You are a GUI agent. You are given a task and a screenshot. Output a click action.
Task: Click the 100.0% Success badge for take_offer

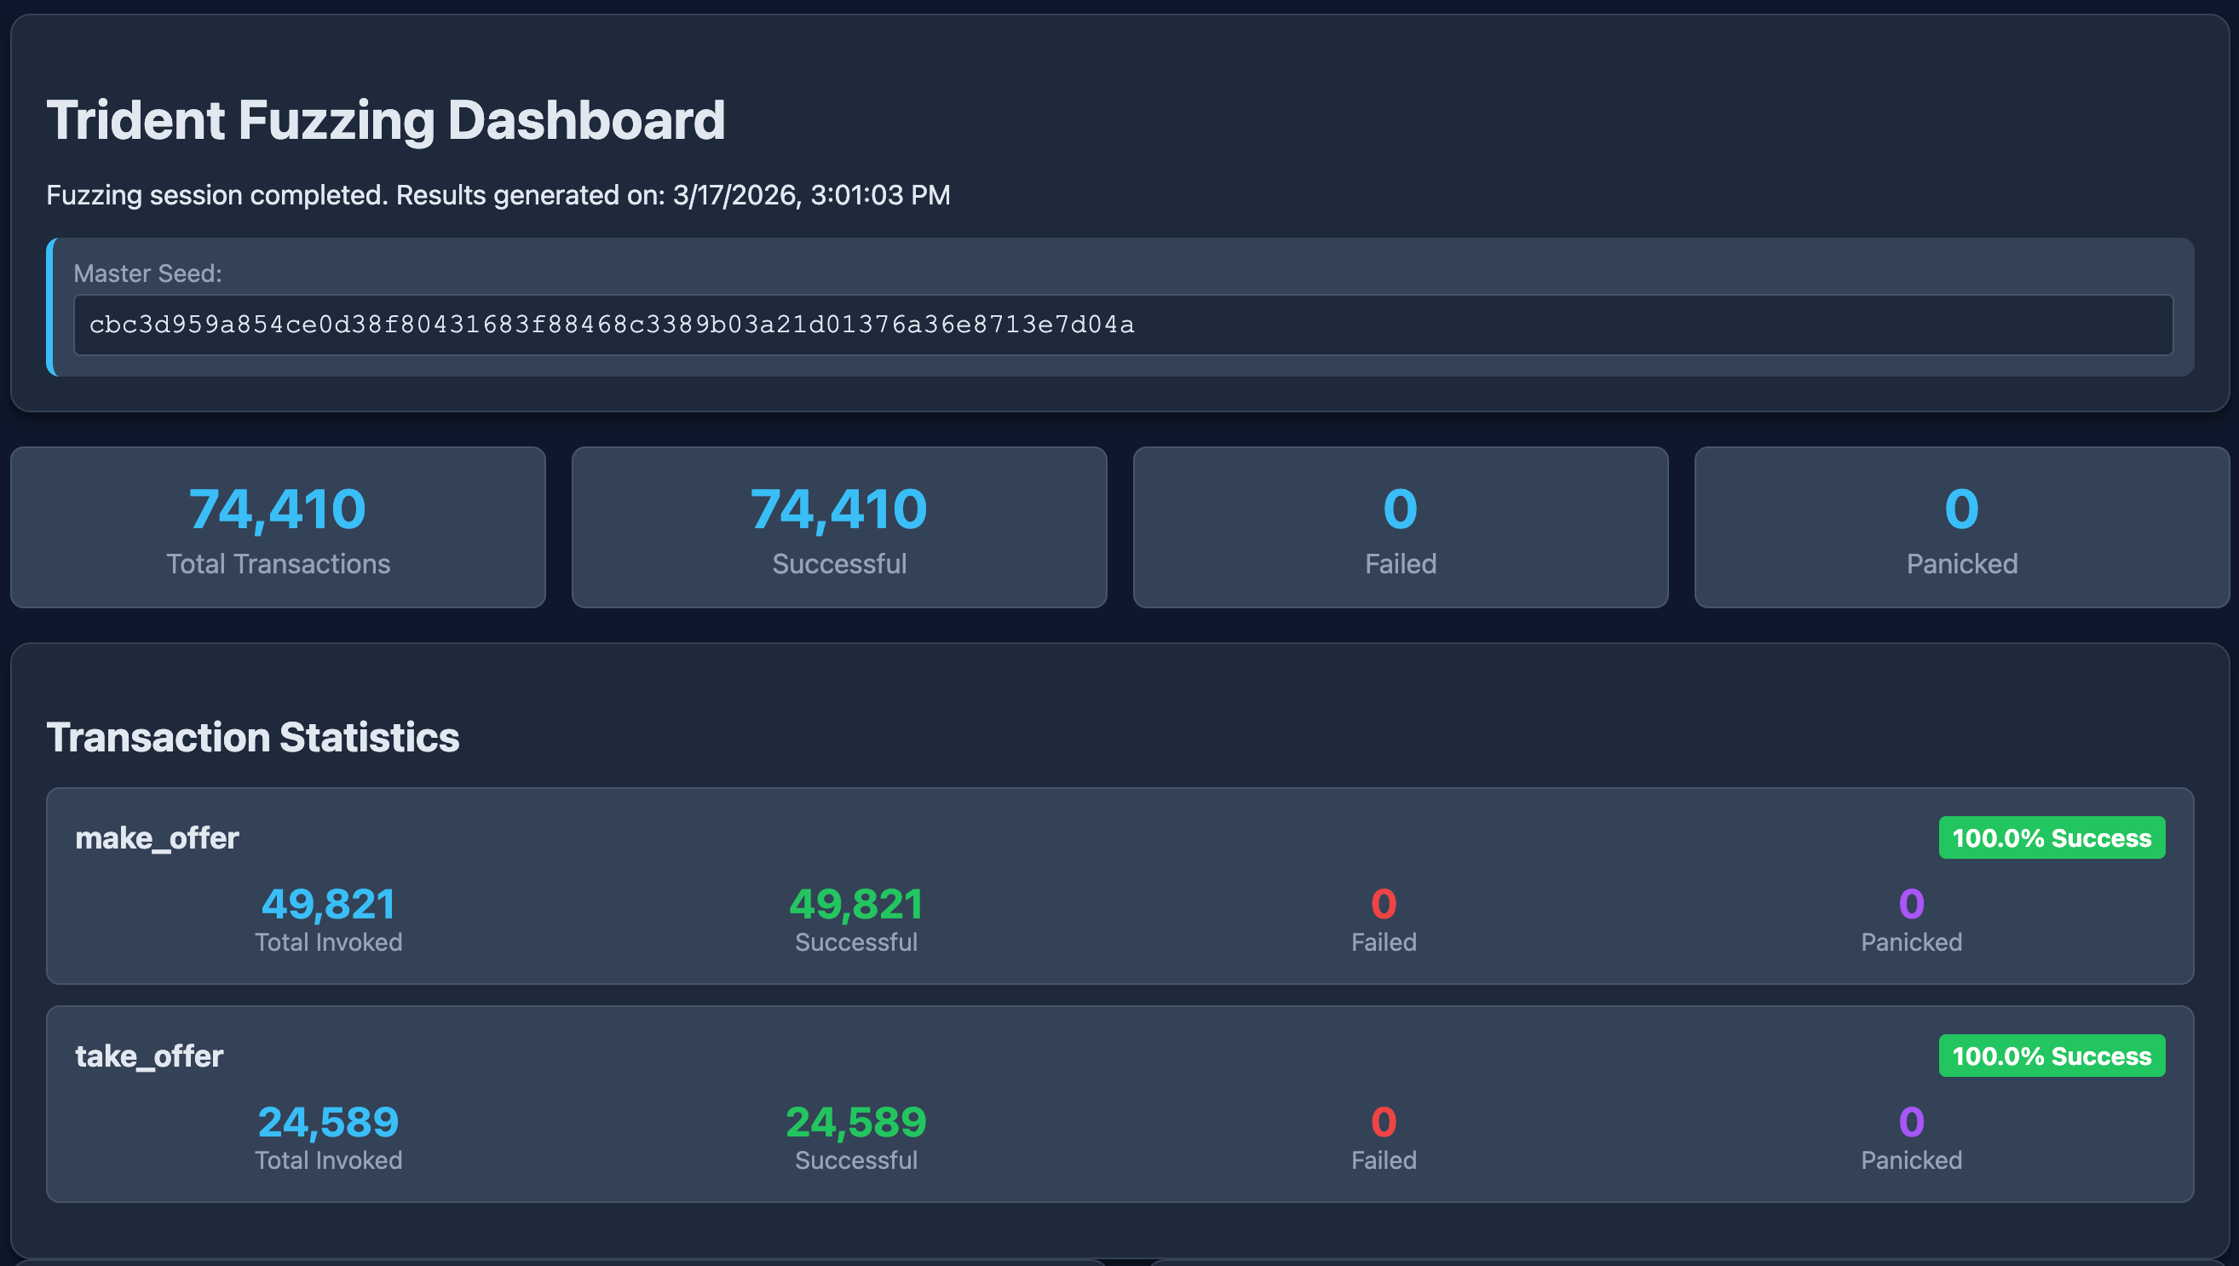tap(2052, 1056)
